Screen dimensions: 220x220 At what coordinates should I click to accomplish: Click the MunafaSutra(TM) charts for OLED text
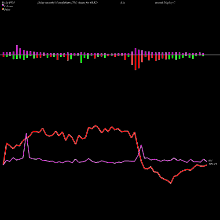point(76,3)
